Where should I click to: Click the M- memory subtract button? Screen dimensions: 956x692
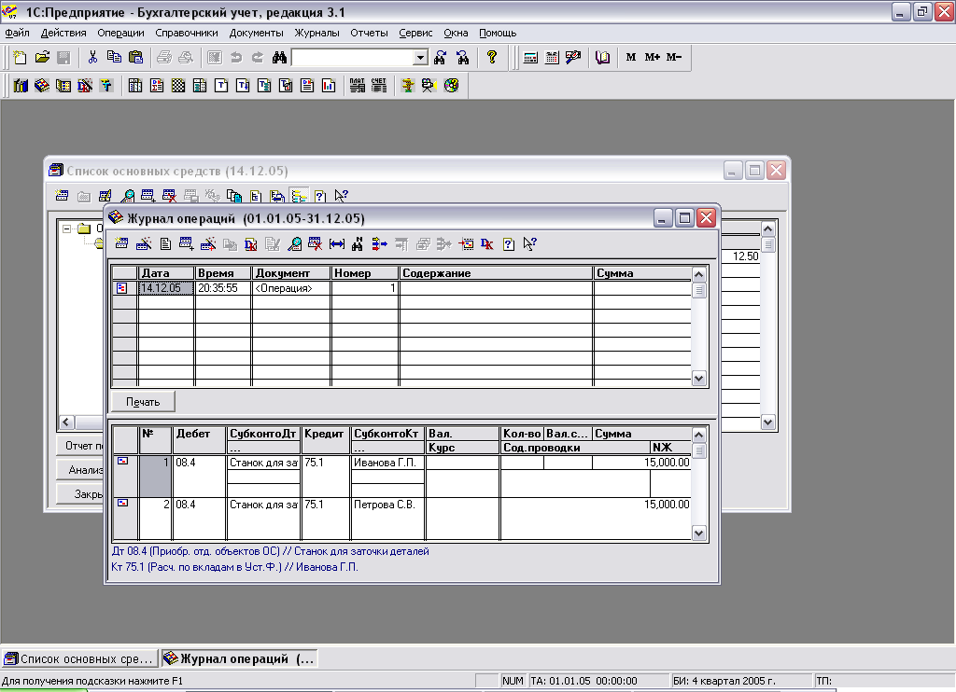click(x=674, y=57)
